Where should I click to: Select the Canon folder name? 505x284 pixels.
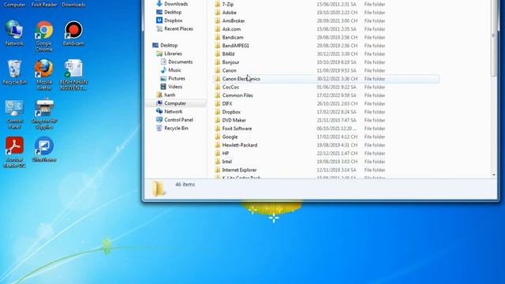click(229, 70)
